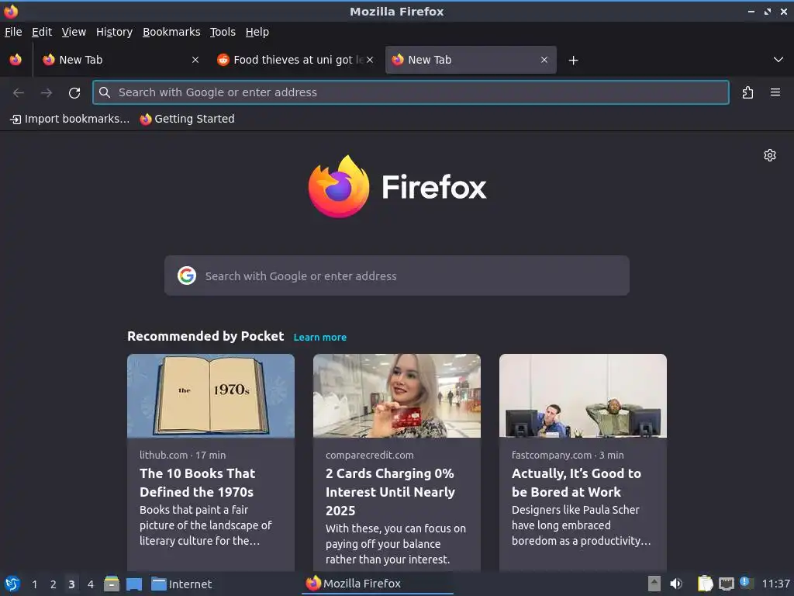Click the Recommended by Pocket heading

(205, 337)
